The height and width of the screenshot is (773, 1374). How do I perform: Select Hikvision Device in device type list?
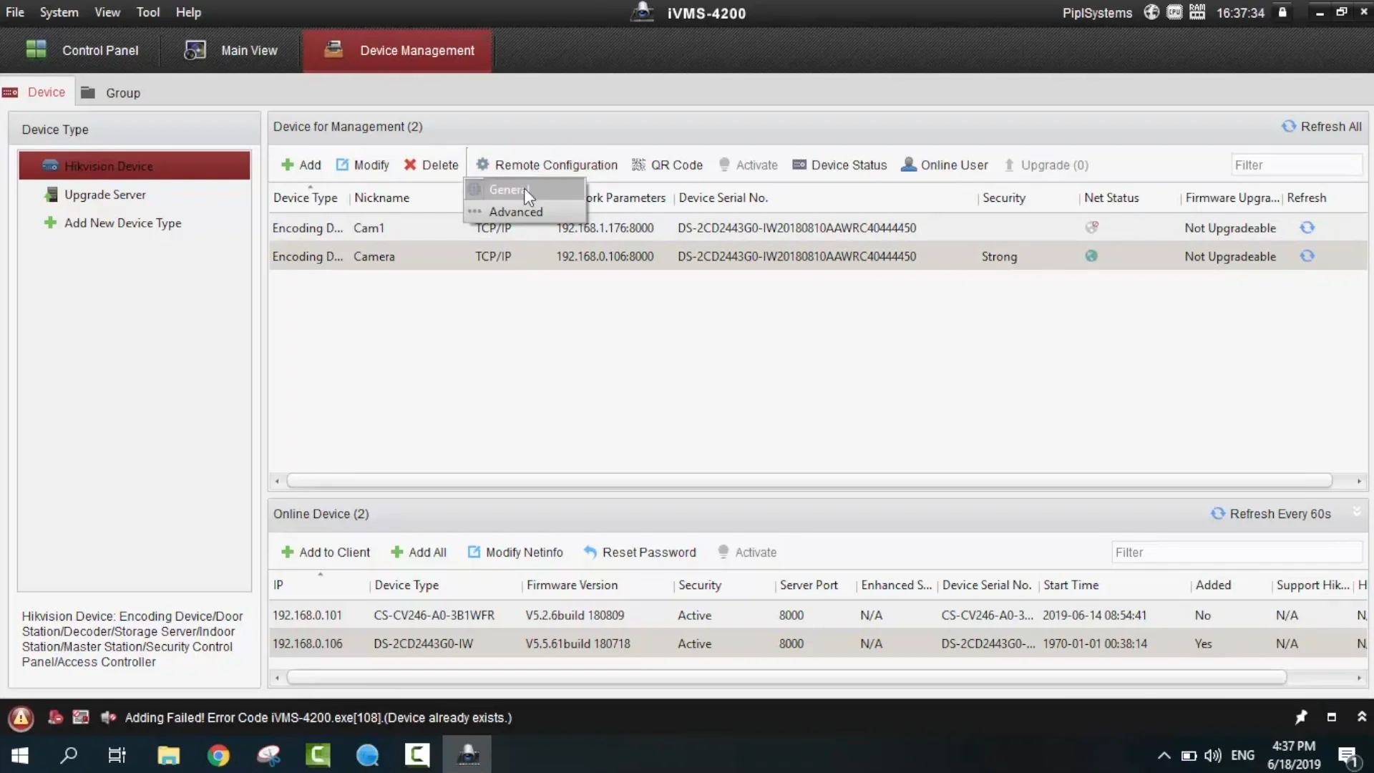coord(135,165)
